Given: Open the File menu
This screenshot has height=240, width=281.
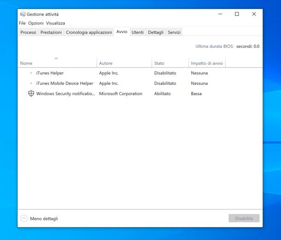Looking at the screenshot, I should pos(22,23).
